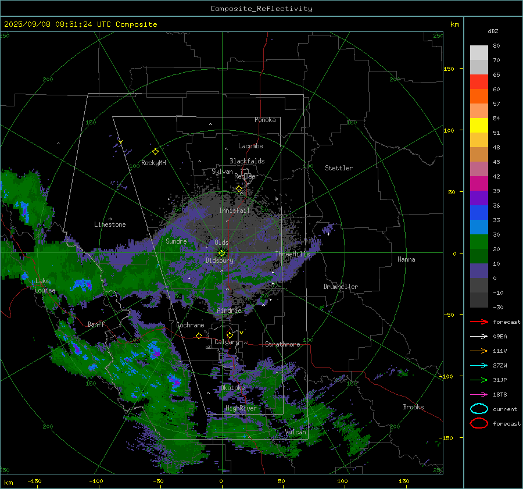Click the yellow diamond marker beside RockyMH
Image resolution: width=523 pixels, height=489 pixels.
[155, 152]
